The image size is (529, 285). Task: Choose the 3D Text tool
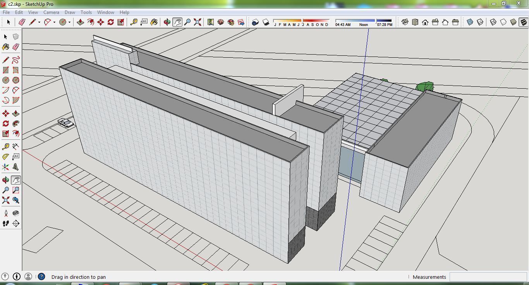(15, 167)
